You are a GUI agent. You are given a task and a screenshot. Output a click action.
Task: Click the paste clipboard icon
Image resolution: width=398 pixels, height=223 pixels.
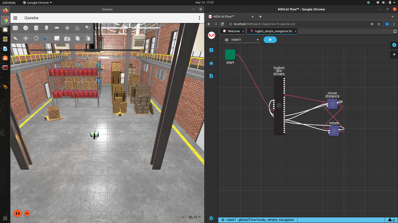pos(88,38)
